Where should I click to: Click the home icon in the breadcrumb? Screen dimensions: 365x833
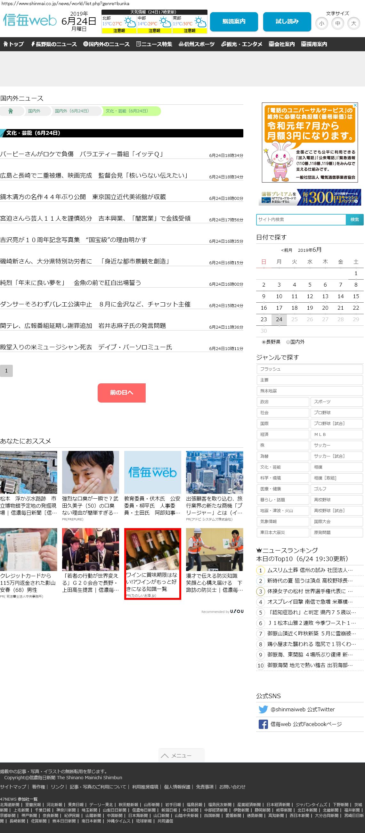pyautogui.click(x=11, y=111)
